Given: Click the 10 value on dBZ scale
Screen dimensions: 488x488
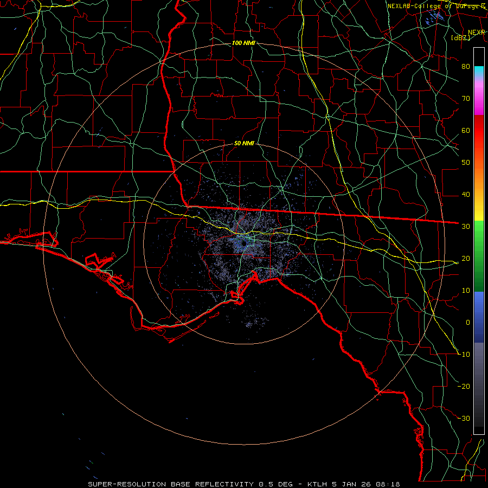Looking at the screenshot, I should [466, 291].
